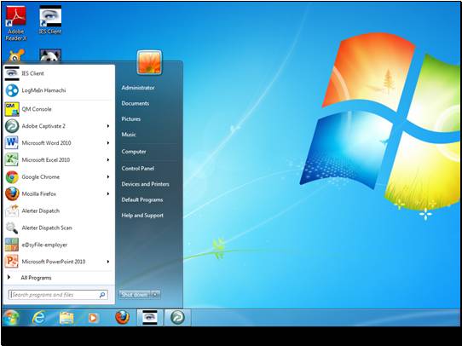
Task: Switch to Firefox in the taskbar
Action: point(122,318)
